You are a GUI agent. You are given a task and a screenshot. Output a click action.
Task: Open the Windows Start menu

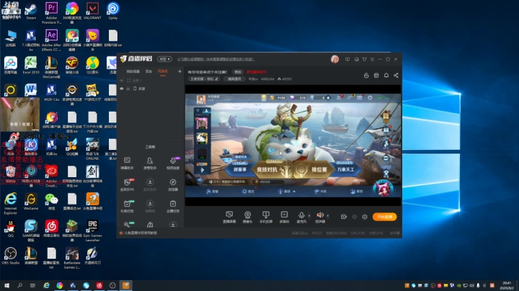click(x=6, y=285)
